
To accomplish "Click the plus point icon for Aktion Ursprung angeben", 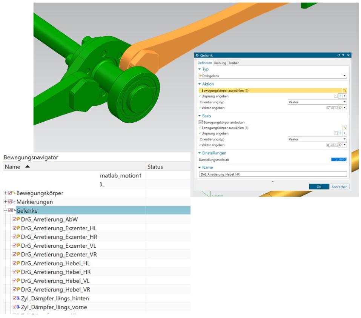I will [340, 96].
